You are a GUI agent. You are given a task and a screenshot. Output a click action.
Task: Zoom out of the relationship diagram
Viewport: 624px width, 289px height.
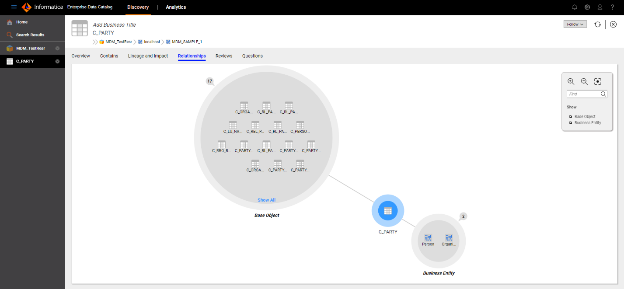(584, 81)
